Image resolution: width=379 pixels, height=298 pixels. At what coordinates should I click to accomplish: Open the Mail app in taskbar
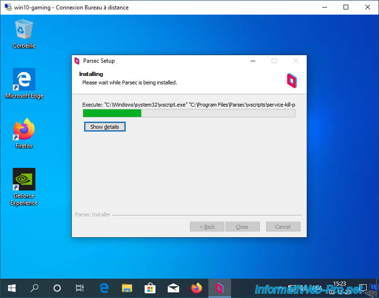[x=173, y=288]
